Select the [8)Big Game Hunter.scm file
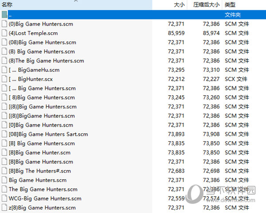 (39, 153)
